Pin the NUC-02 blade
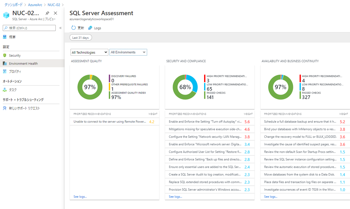Viewport: 350px width, 209px height. [47, 13]
